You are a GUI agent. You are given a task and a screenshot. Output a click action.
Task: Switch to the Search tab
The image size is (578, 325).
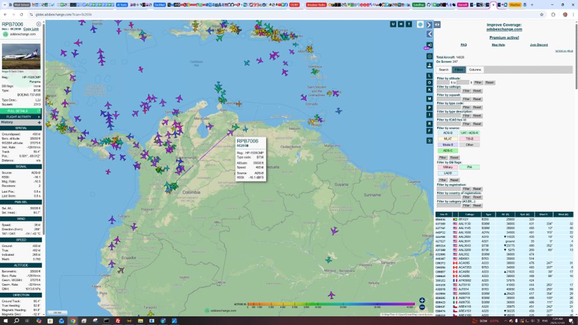(x=443, y=70)
